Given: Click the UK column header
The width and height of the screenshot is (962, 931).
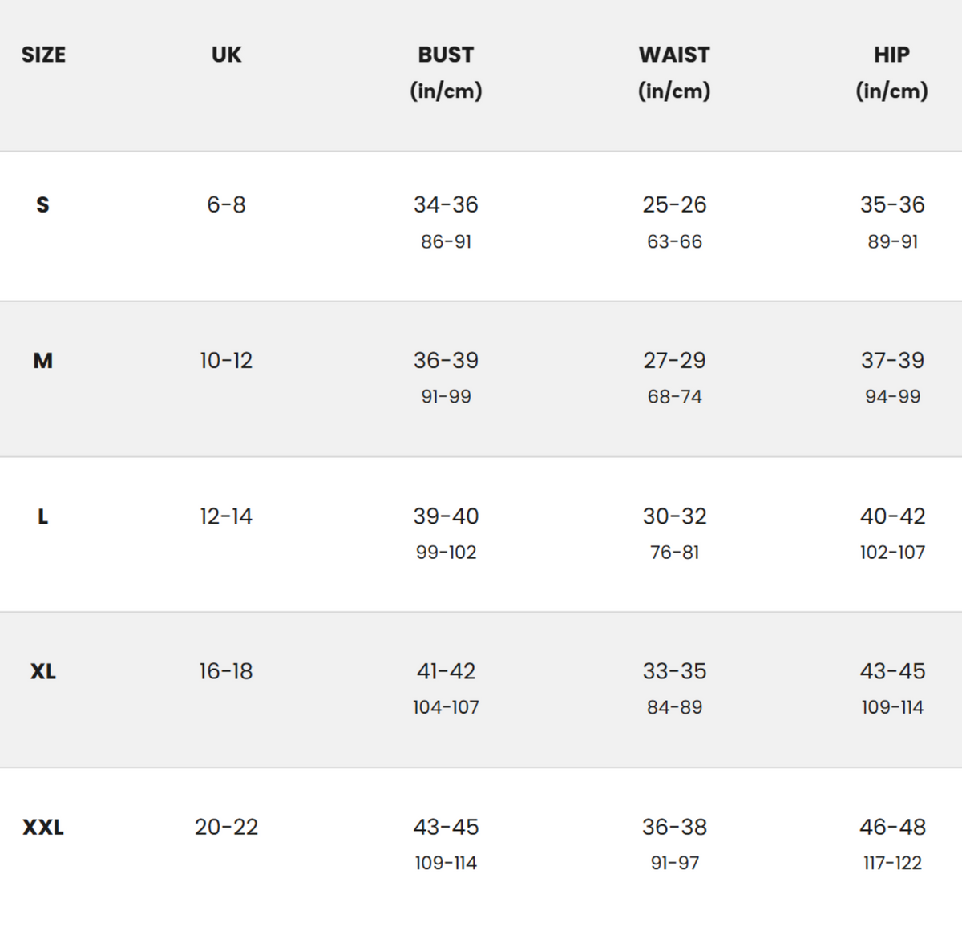Looking at the screenshot, I should pyautogui.click(x=226, y=55).
